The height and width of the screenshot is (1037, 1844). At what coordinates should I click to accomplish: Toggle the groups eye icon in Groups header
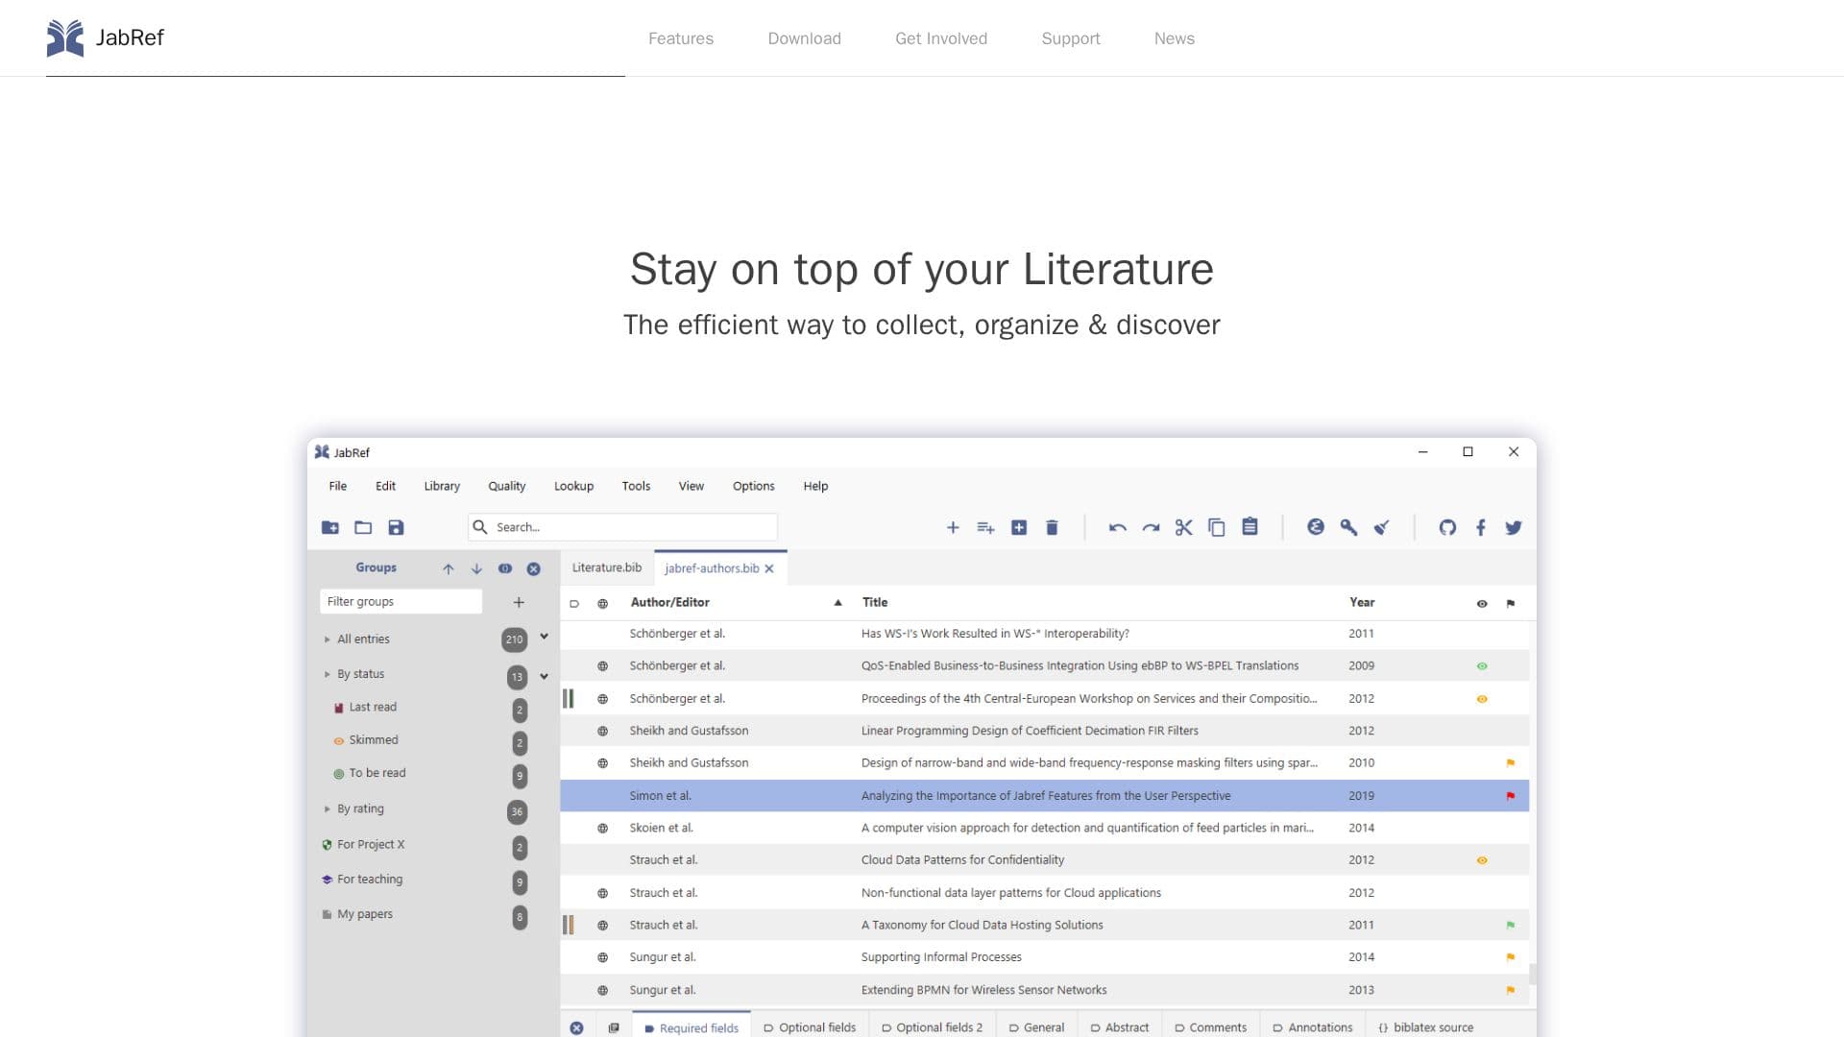[x=505, y=568]
